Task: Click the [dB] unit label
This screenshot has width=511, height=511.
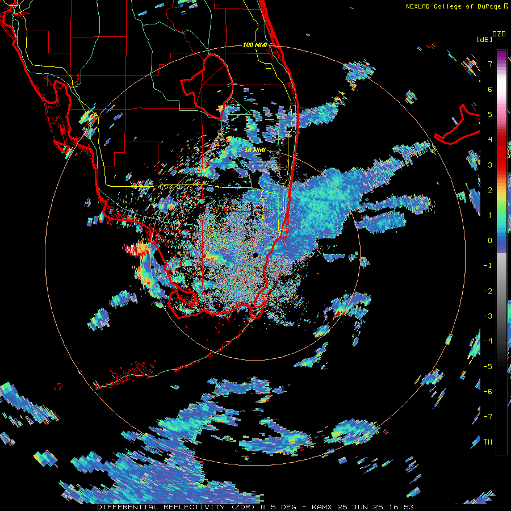Action: click(485, 39)
